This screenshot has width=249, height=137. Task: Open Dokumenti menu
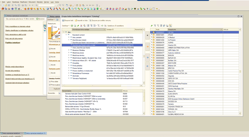(x=32, y=2)
